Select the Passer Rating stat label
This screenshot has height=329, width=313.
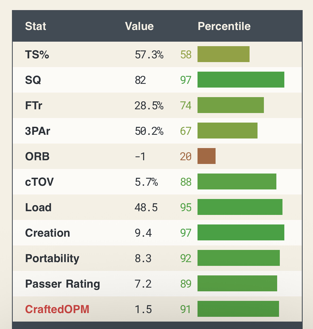(63, 284)
